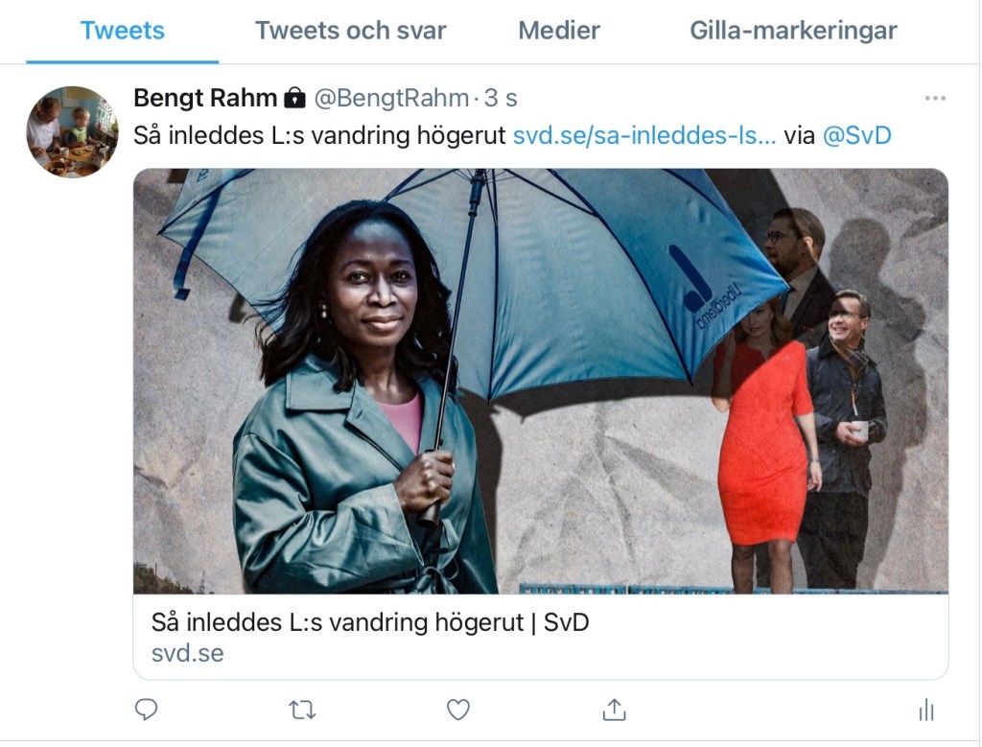Open the Tweets och svar tab
Image resolution: width=982 pixels, height=747 pixels.
pyautogui.click(x=350, y=31)
